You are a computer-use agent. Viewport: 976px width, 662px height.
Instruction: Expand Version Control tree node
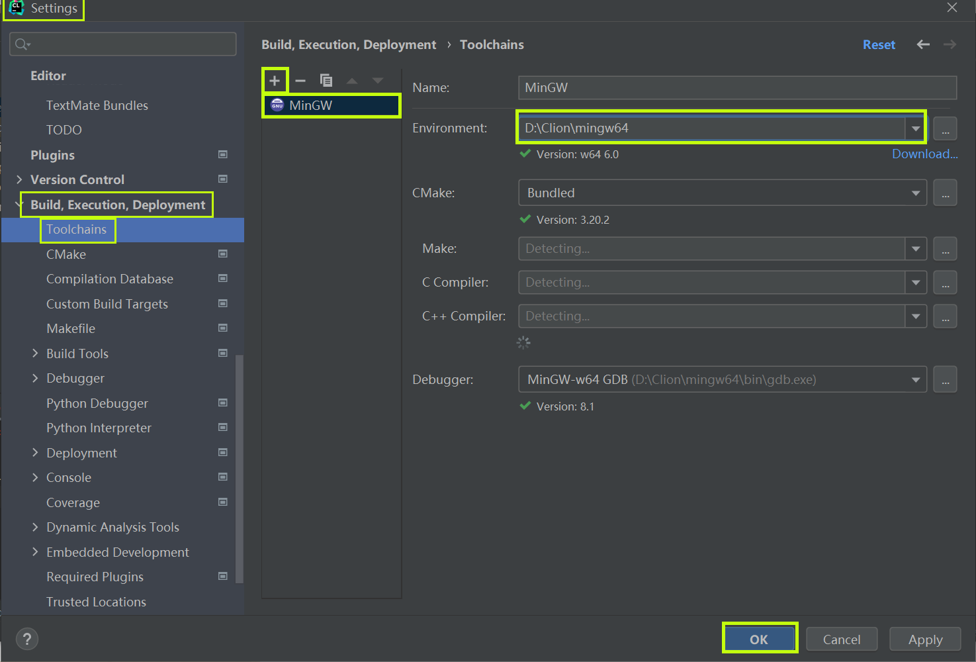(x=19, y=179)
